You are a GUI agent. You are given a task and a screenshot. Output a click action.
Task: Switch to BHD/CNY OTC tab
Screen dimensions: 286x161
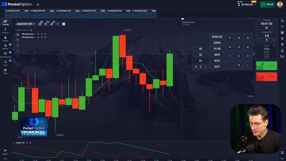tap(42, 13)
